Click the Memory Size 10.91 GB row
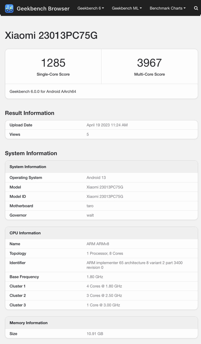 (x=101, y=334)
